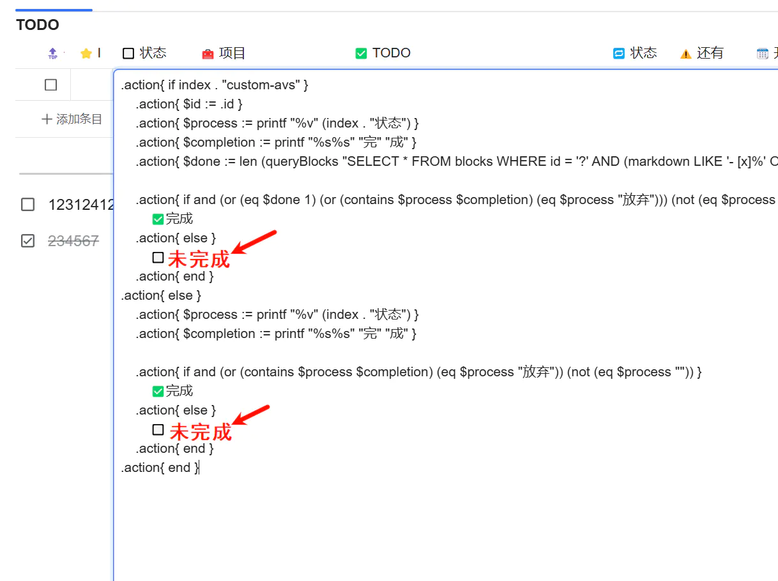Viewport: 778px width, 581px height.
Task: Click the 'if and (or (eq $done 1)' line
Action: [456, 200]
